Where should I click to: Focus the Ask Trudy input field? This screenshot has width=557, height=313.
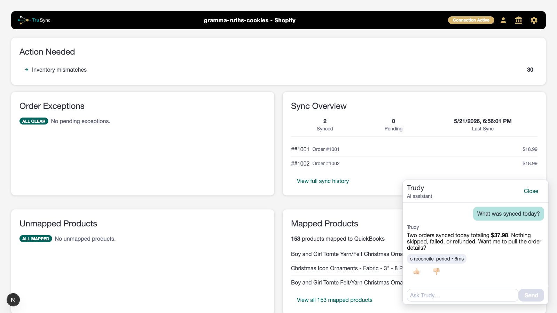click(x=463, y=295)
